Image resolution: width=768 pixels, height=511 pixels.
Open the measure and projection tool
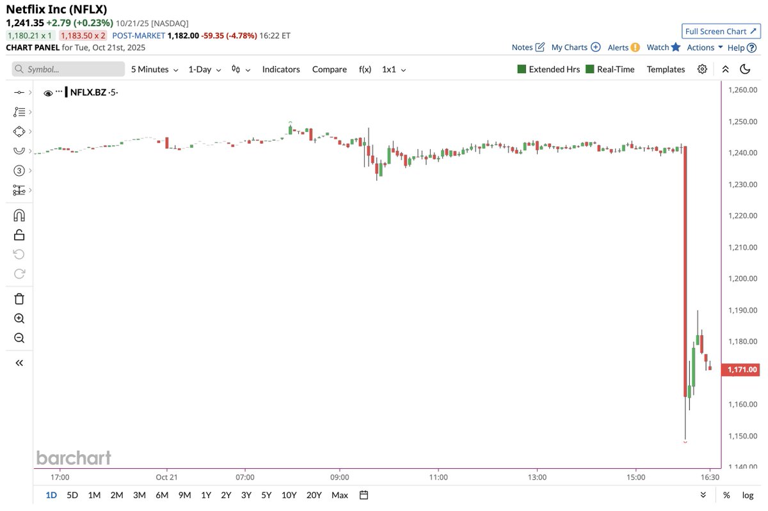tap(19, 190)
